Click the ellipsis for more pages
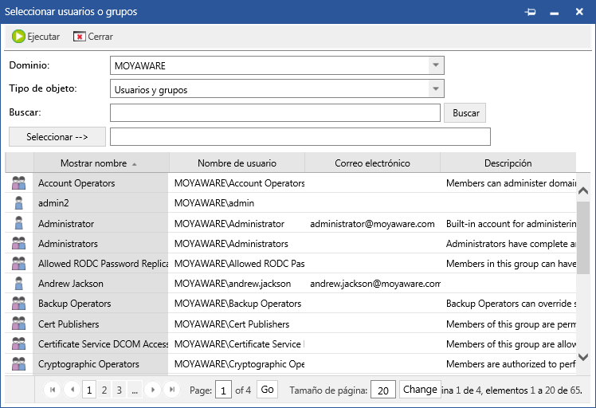Viewport: 596px width, 408px height. click(135, 390)
